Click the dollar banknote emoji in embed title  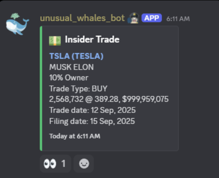(x=55, y=41)
